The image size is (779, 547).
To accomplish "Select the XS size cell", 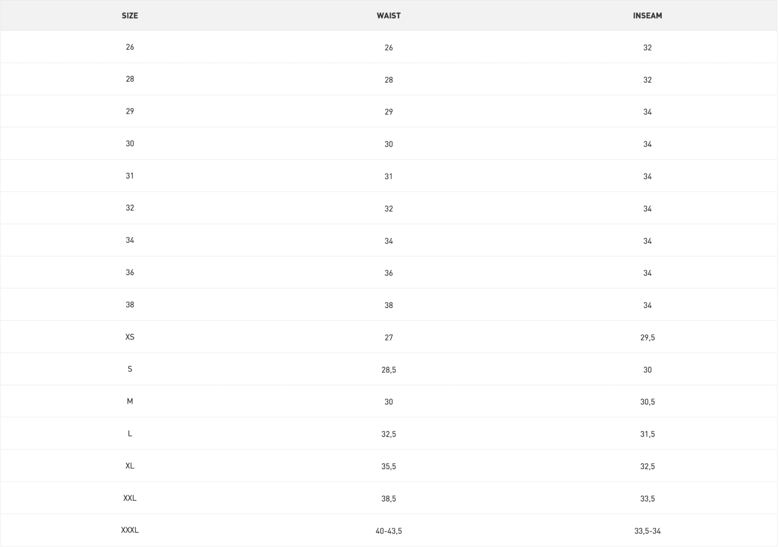I will pos(130,337).
